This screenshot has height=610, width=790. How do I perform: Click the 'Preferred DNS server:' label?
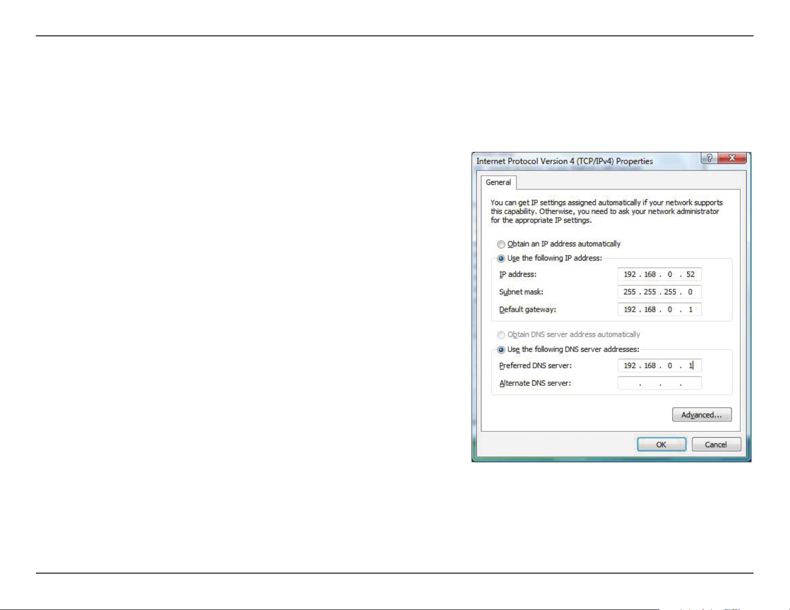(535, 366)
